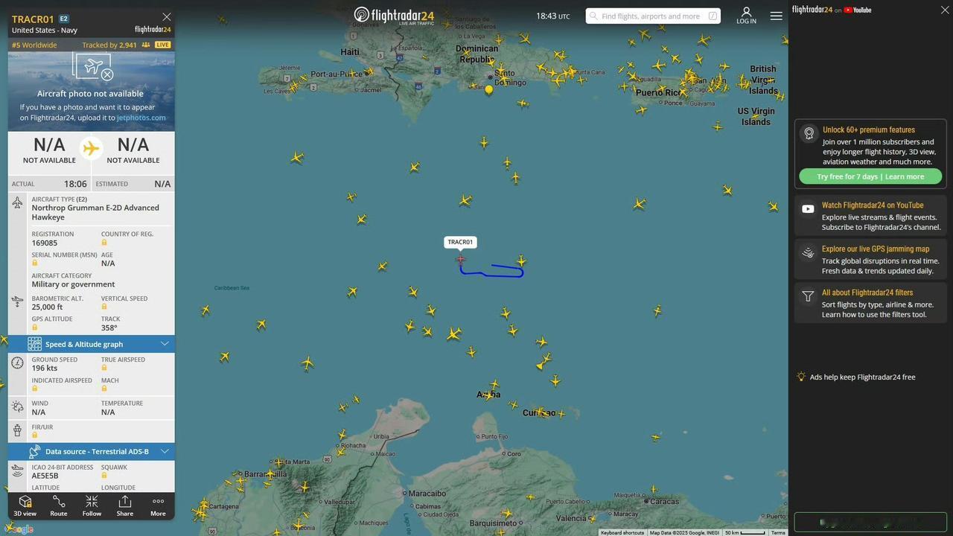Click the aircraft photo not available icon
The image size is (953, 536).
(92, 68)
